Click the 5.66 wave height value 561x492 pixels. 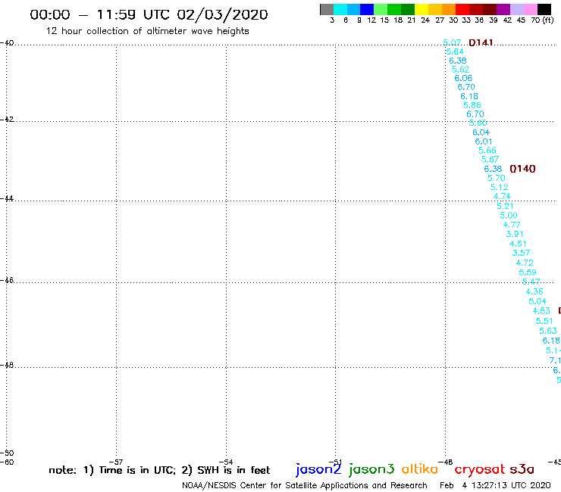(487, 151)
